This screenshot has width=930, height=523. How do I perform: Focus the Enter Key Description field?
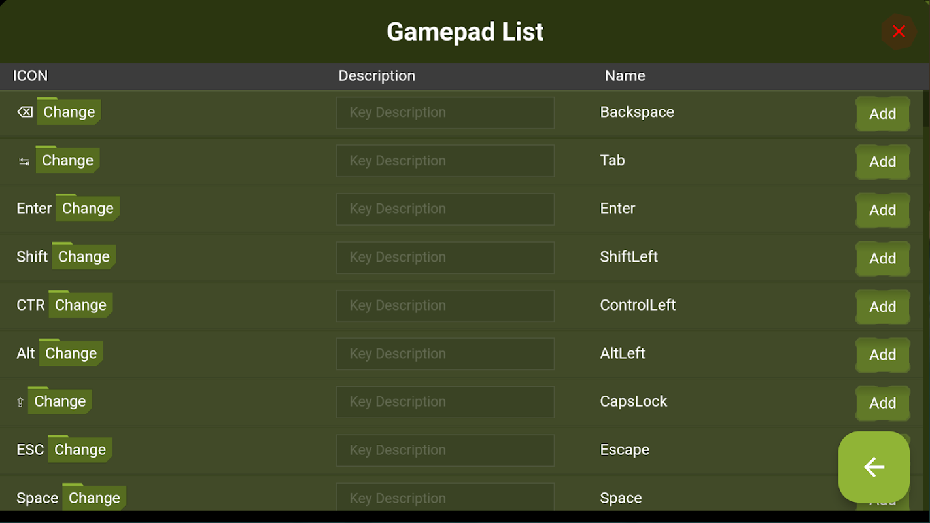tap(445, 209)
